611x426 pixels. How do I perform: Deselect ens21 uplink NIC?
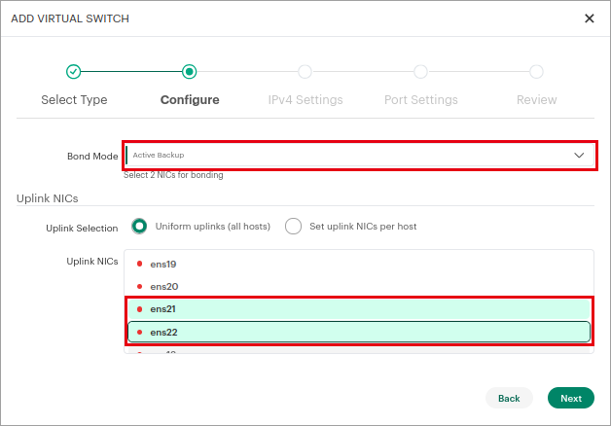tap(359, 309)
